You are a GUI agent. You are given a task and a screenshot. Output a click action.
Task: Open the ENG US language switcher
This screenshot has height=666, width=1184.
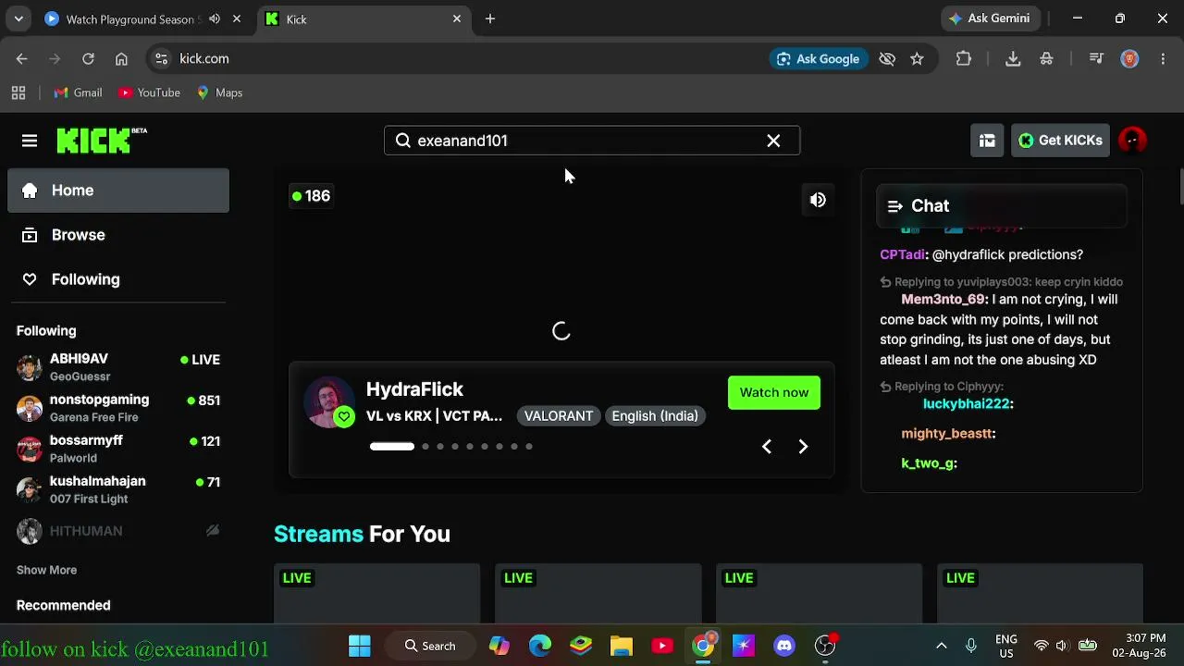[x=1005, y=646]
